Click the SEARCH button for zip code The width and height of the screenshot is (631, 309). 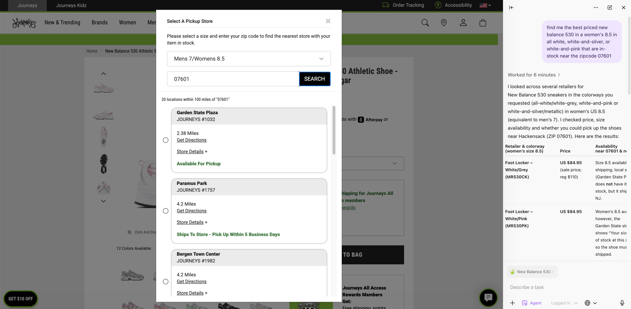tap(314, 79)
